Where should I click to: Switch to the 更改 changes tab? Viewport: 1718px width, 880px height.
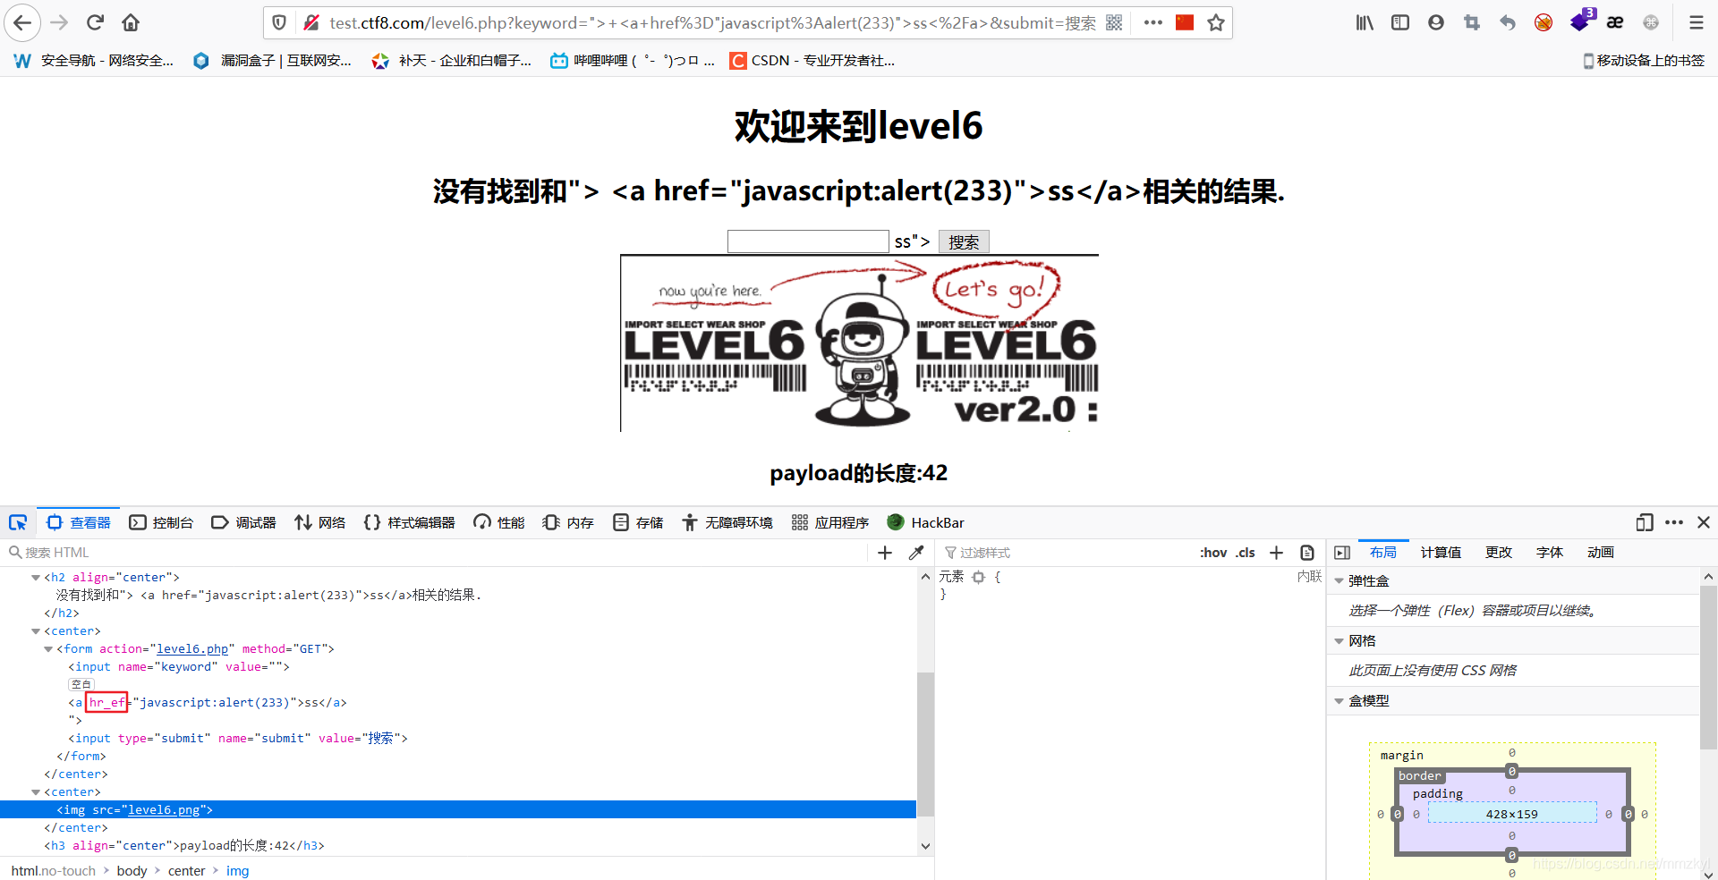click(x=1499, y=553)
